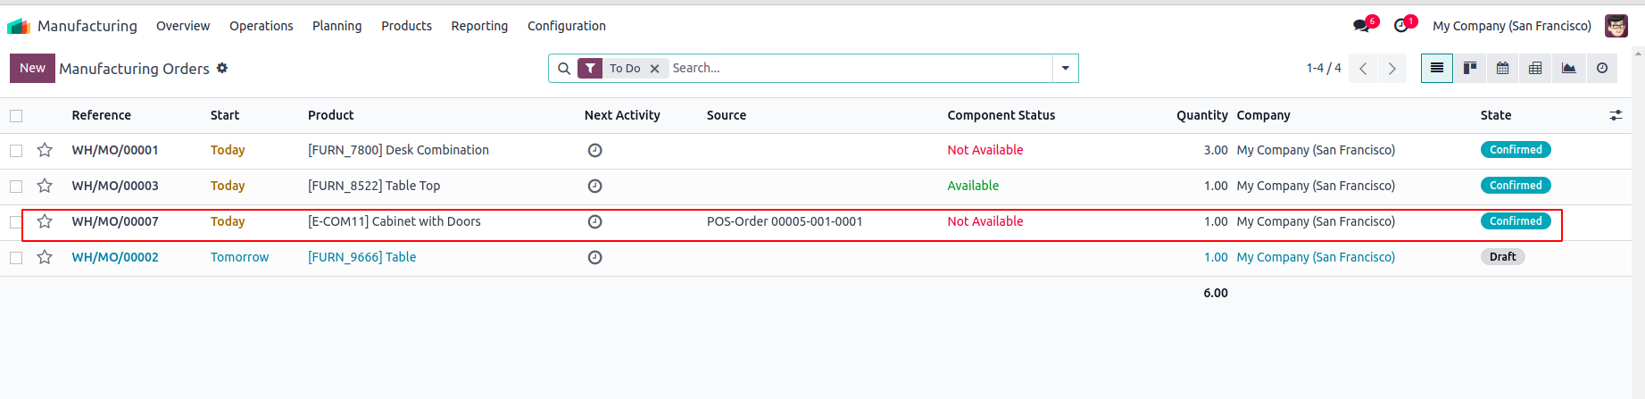Open the Calendar view
Viewport: 1645px width, 399px height.
click(x=1502, y=69)
